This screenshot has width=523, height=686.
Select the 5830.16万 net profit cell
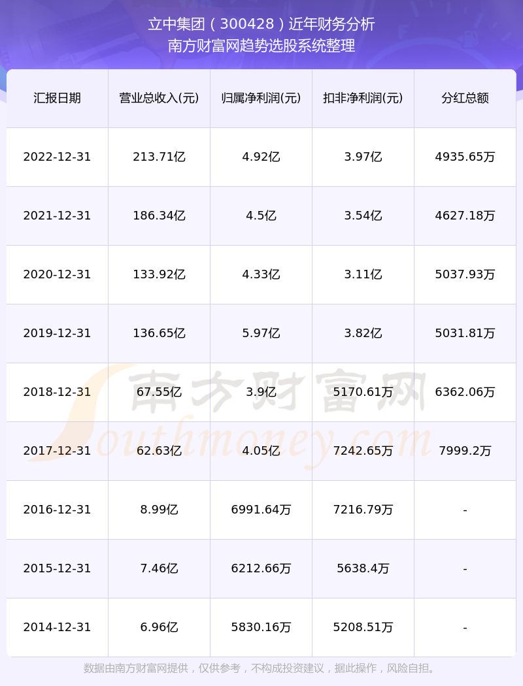click(x=261, y=627)
